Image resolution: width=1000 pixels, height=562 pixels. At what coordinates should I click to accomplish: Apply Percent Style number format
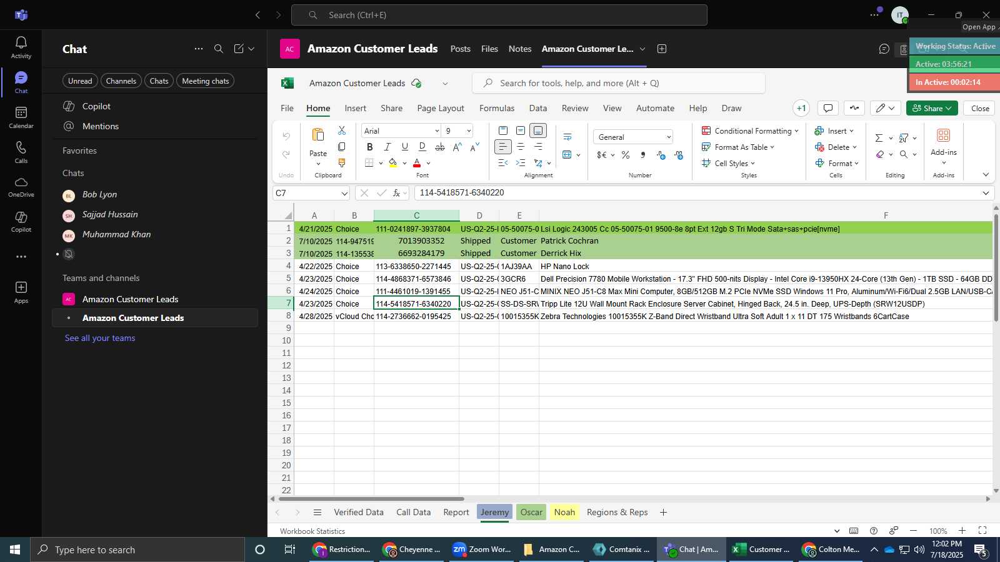coord(626,155)
